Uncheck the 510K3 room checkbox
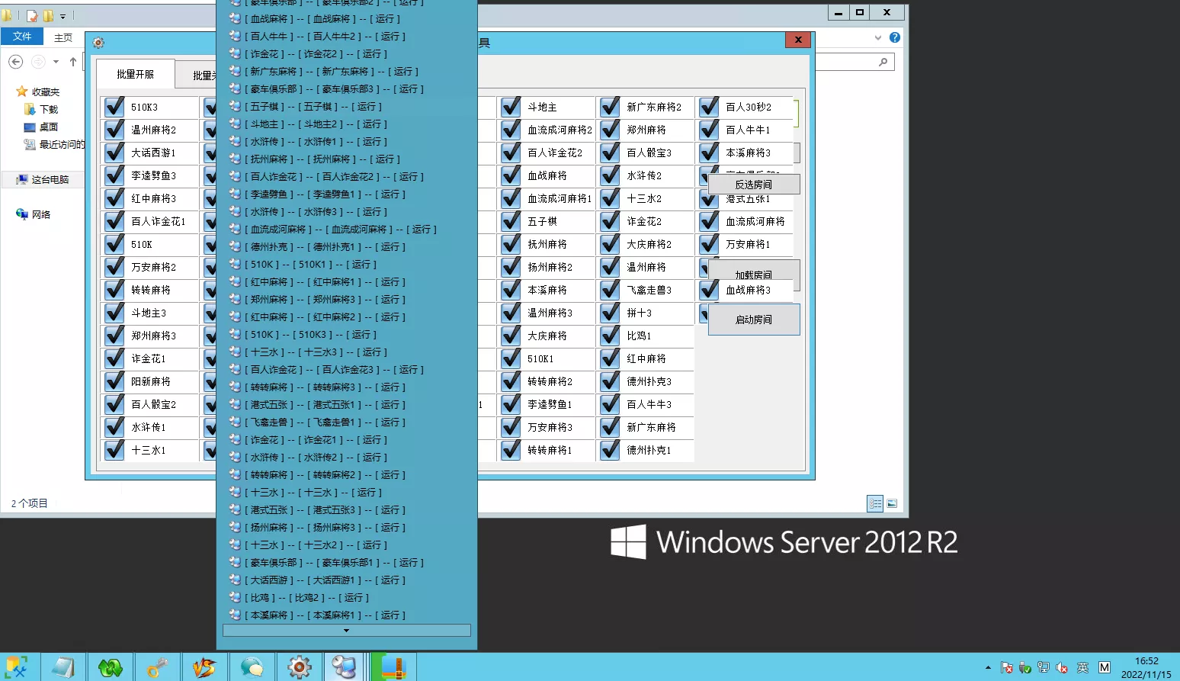Image resolution: width=1180 pixels, height=681 pixels. click(114, 108)
